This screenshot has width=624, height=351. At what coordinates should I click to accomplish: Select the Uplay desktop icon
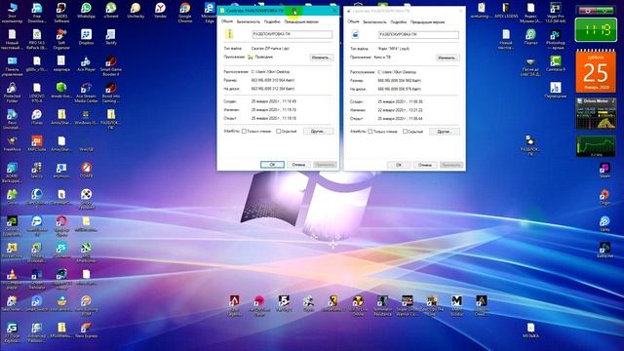(604, 223)
